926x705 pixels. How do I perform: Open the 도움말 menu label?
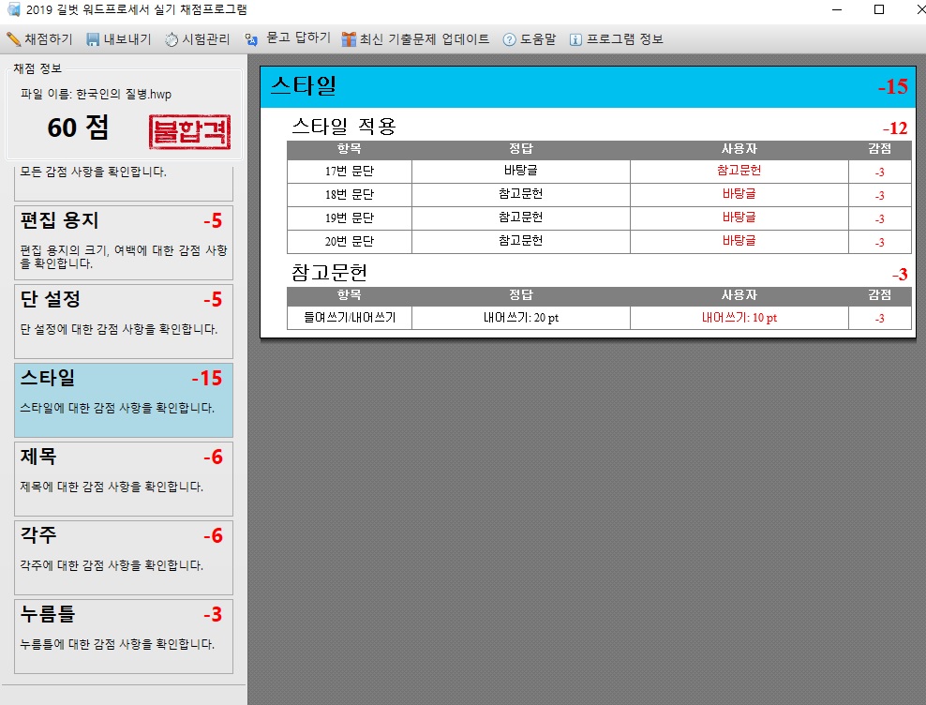click(538, 39)
